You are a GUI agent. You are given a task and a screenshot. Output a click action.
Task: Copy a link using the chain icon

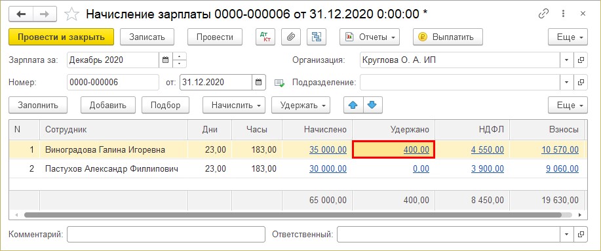[543, 14]
